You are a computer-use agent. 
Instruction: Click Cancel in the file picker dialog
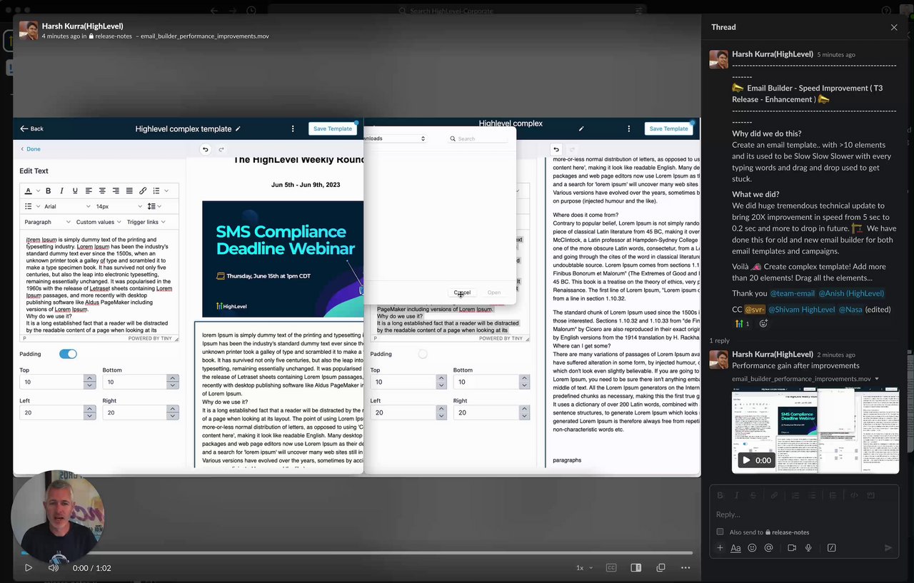point(463,293)
